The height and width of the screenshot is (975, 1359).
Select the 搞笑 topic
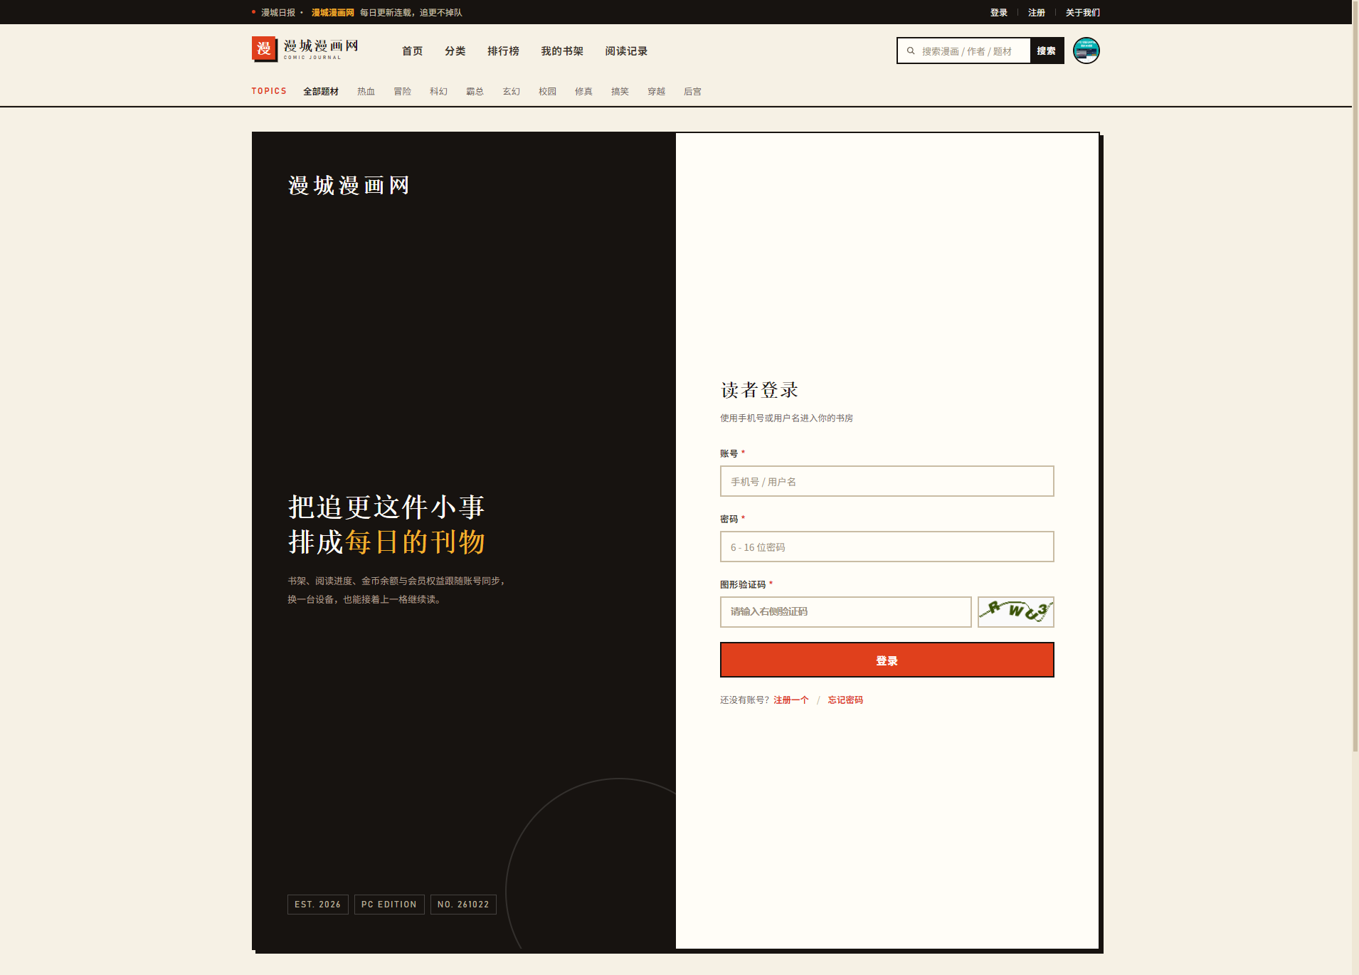(x=620, y=92)
